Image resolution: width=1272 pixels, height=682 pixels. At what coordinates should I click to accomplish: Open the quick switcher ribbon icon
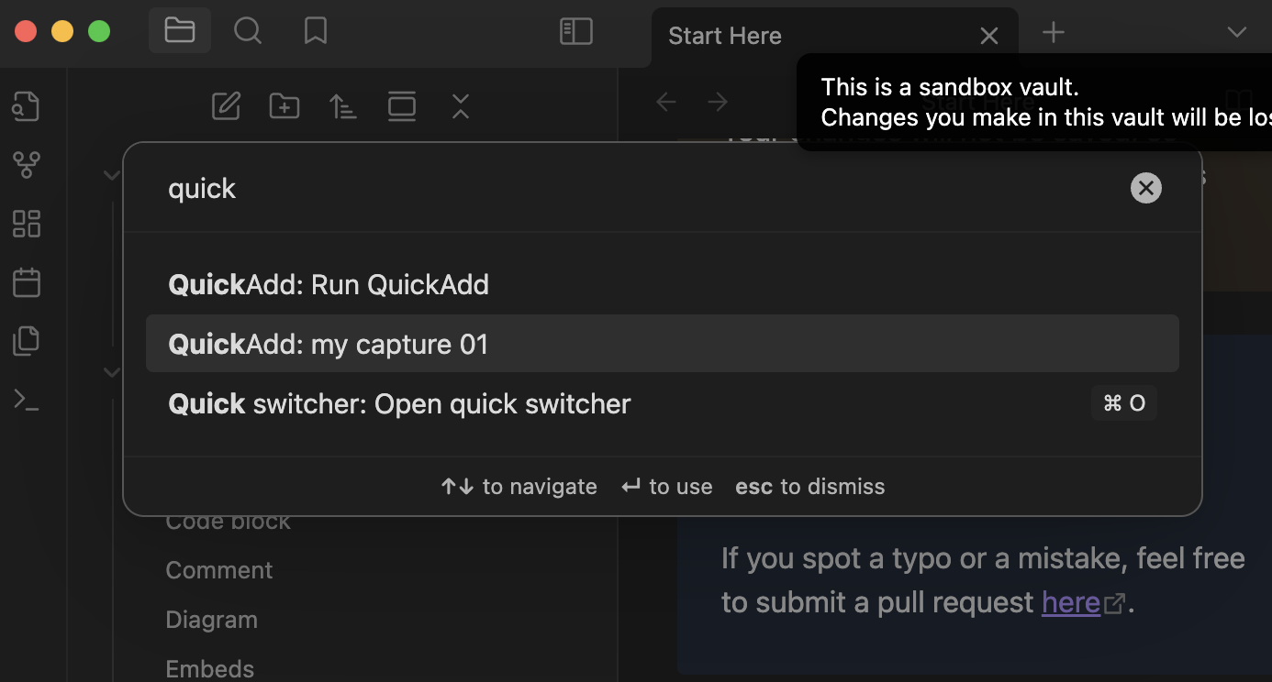click(x=26, y=106)
